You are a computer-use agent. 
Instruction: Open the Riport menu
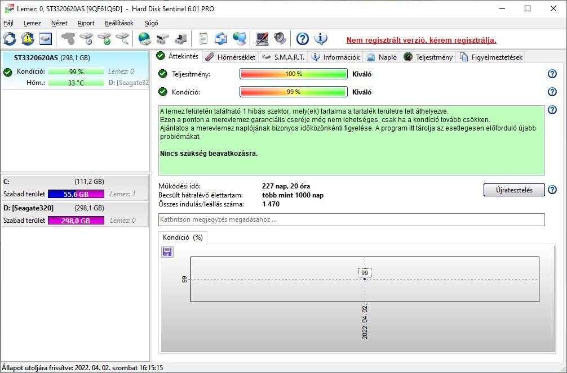click(x=86, y=23)
